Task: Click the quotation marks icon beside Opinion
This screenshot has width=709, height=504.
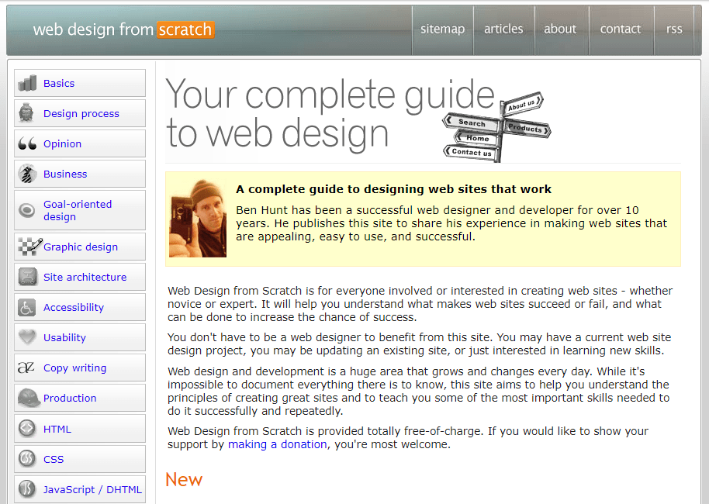Action: (27, 143)
